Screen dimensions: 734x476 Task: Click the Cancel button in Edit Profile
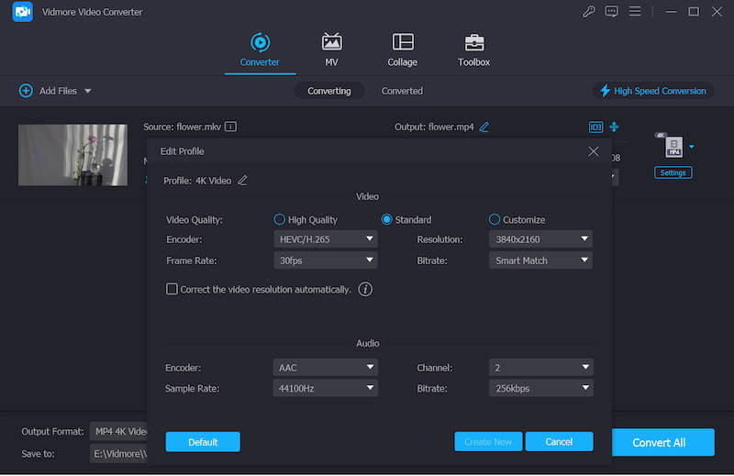[559, 442]
